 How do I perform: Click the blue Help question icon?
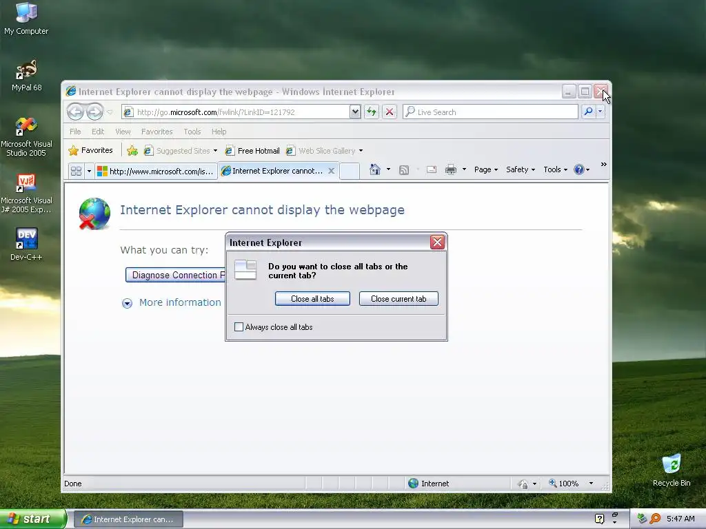(x=579, y=169)
